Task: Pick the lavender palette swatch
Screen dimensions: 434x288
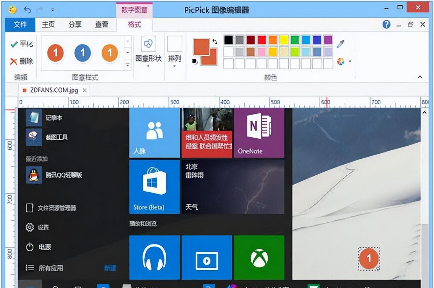Action: pos(328,51)
